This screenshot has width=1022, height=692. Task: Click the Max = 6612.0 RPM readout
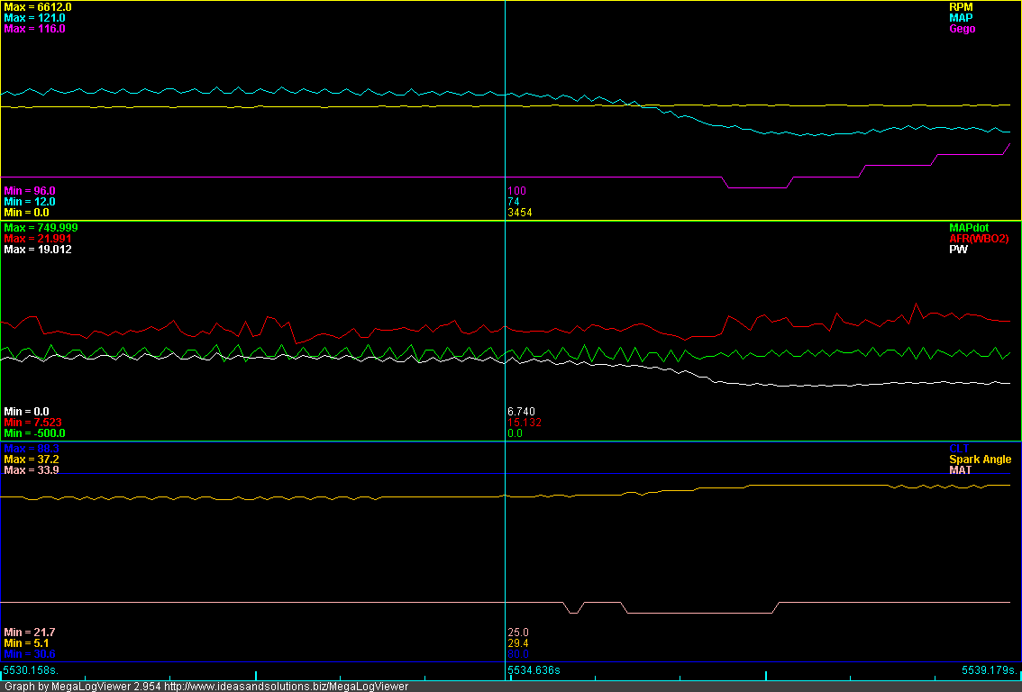point(38,7)
